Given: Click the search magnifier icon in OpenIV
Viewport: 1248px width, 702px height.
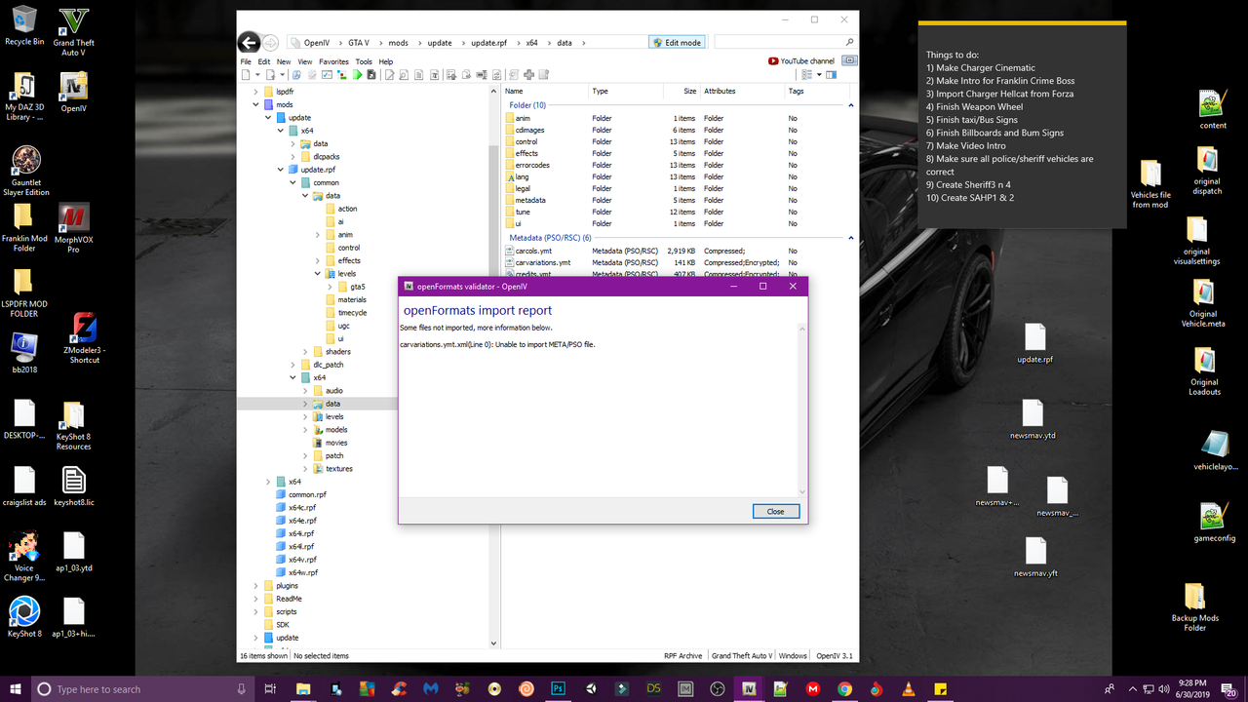Looking at the screenshot, I should click(850, 43).
